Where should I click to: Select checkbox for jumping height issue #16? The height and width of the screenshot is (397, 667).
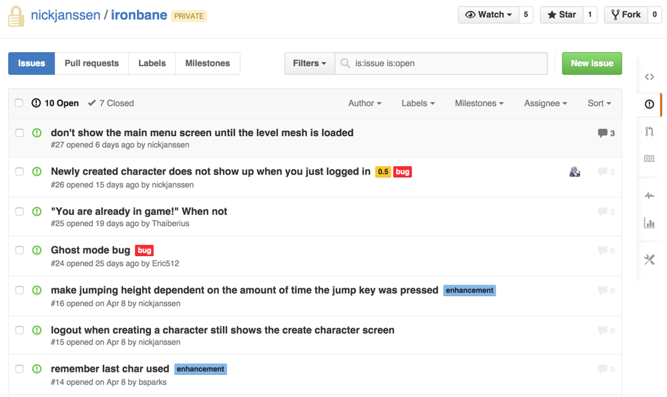pyautogui.click(x=19, y=290)
